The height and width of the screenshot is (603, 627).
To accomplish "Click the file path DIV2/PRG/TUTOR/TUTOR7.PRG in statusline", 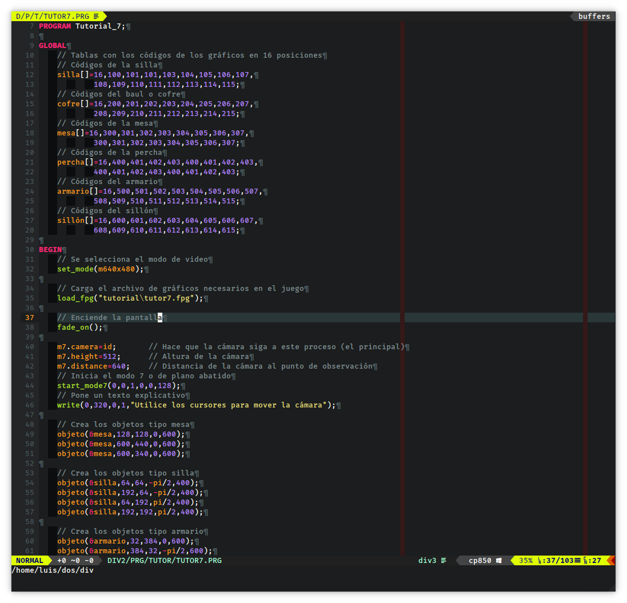I will 165,561.
